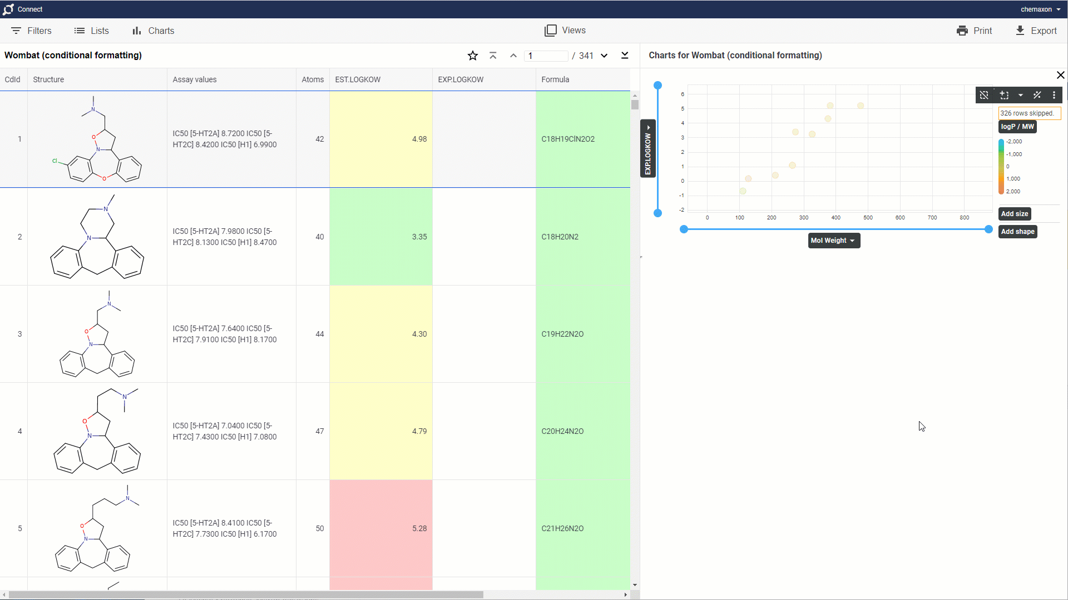Click the Charts menu tab in the toolbar
This screenshot has height=600, width=1068.
[x=154, y=31]
